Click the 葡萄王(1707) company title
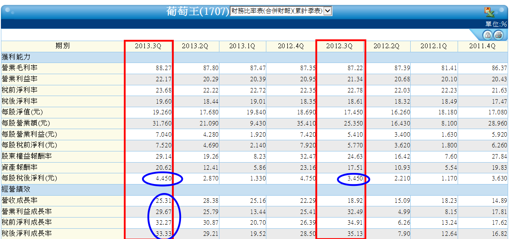The height and width of the screenshot is (239, 509). [x=198, y=11]
